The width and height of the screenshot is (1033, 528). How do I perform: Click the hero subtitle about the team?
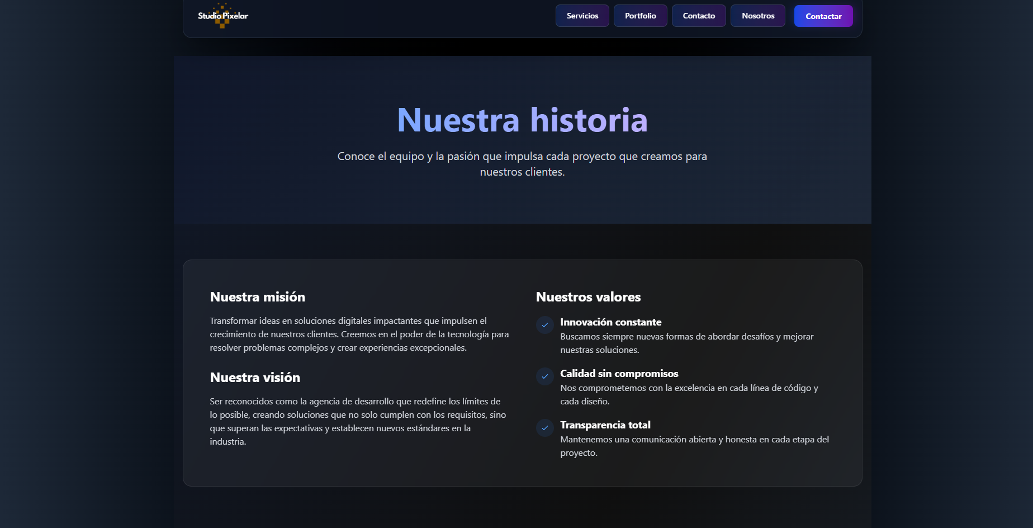click(522, 164)
